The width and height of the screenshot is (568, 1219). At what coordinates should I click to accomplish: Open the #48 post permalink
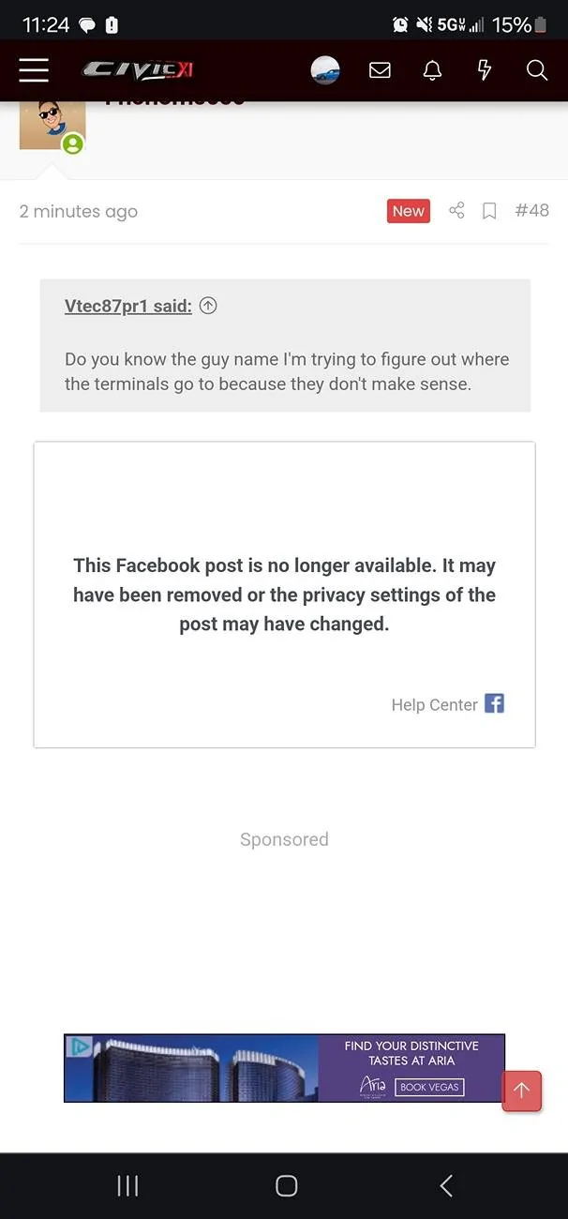(x=531, y=211)
